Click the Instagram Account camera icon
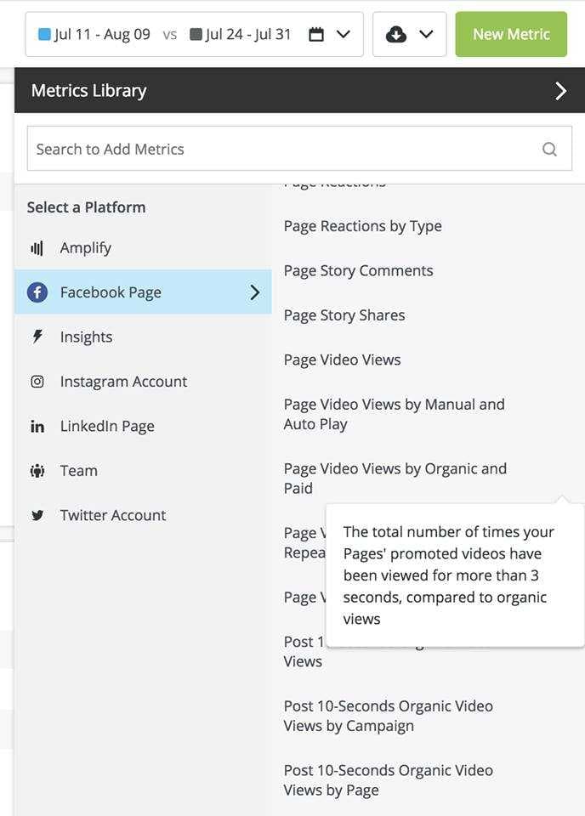Viewport: 585px width, 816px height. pos(37,381)
